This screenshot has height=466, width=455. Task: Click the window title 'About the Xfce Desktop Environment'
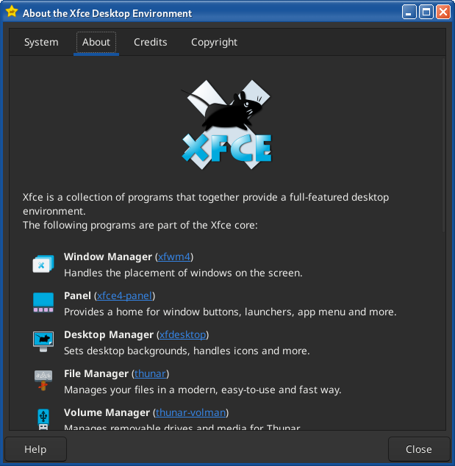(107, 13)
